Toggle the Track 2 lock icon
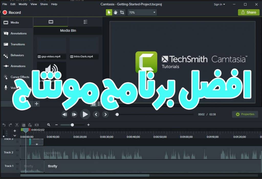Viewport: 262px width, 179px height. tap(17, 155)
